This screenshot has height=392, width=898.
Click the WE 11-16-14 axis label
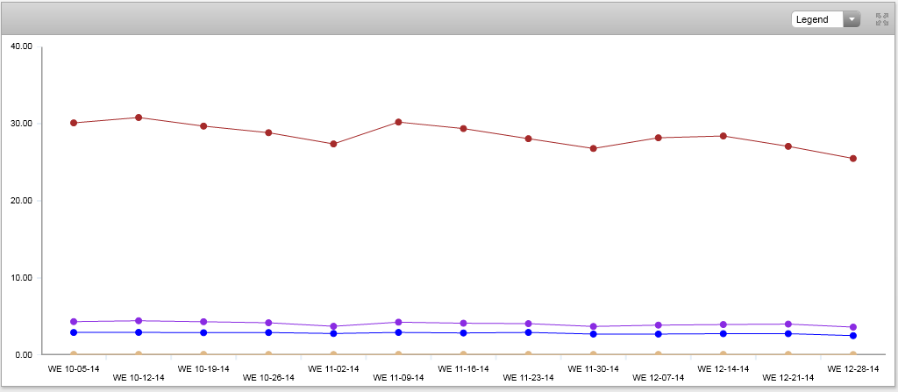463,369
